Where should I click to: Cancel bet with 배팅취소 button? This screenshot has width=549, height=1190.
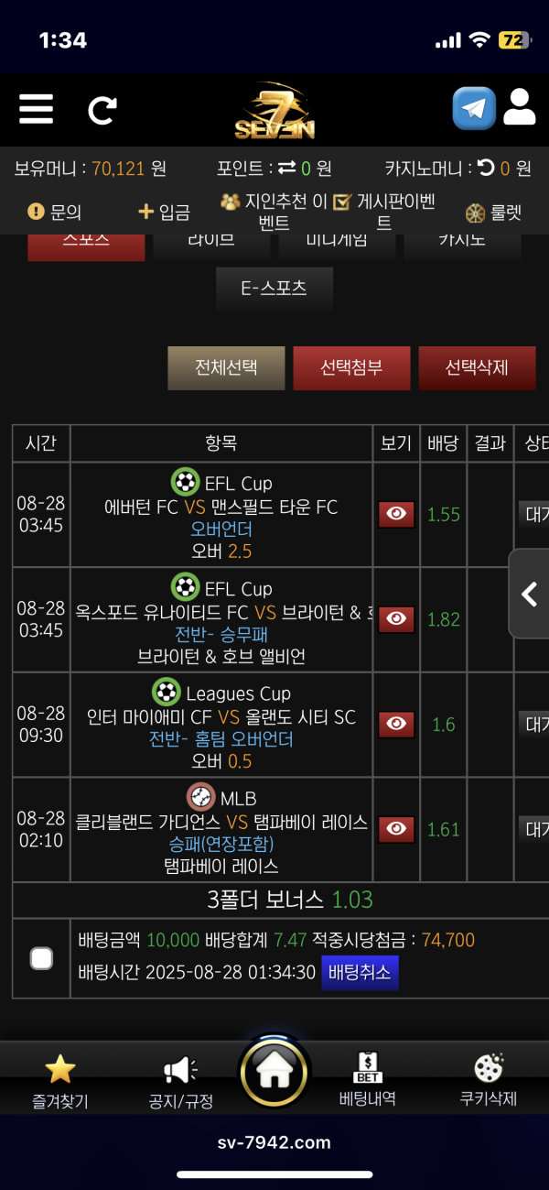[360, 972]
